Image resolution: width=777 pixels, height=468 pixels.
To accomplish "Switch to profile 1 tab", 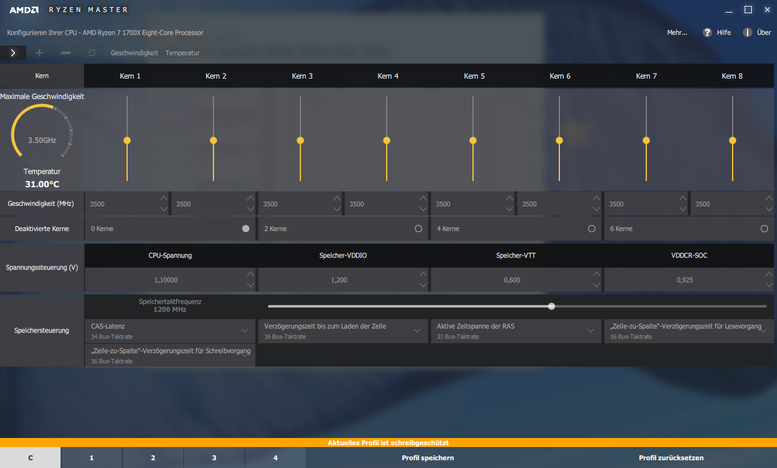I will point(92,458).
